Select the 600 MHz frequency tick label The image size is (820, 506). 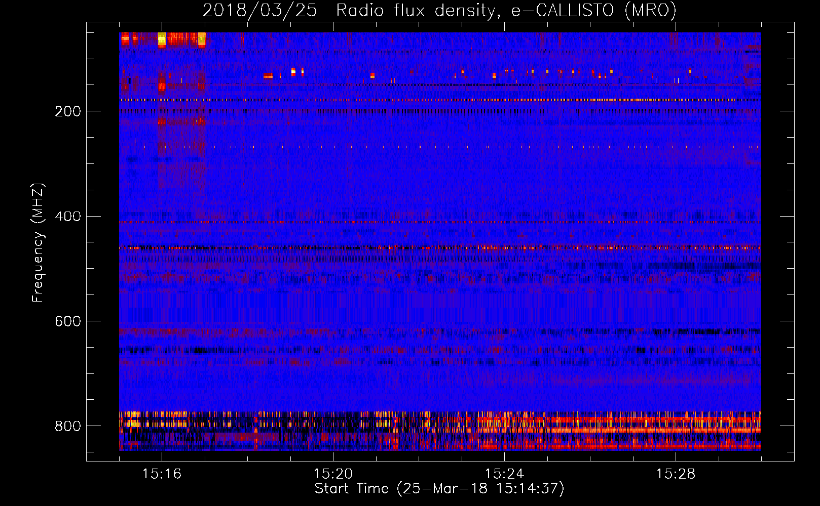(68, 321)
